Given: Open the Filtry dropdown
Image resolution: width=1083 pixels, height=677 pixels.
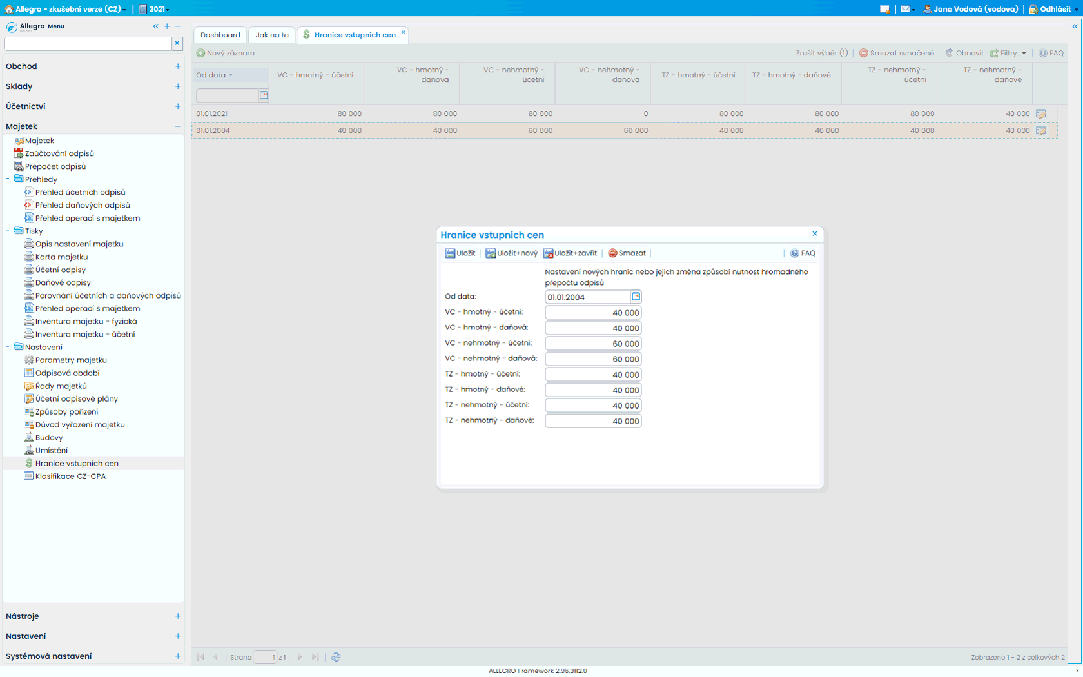Looking at the screenshot, I should click(x=1008, y=53).
